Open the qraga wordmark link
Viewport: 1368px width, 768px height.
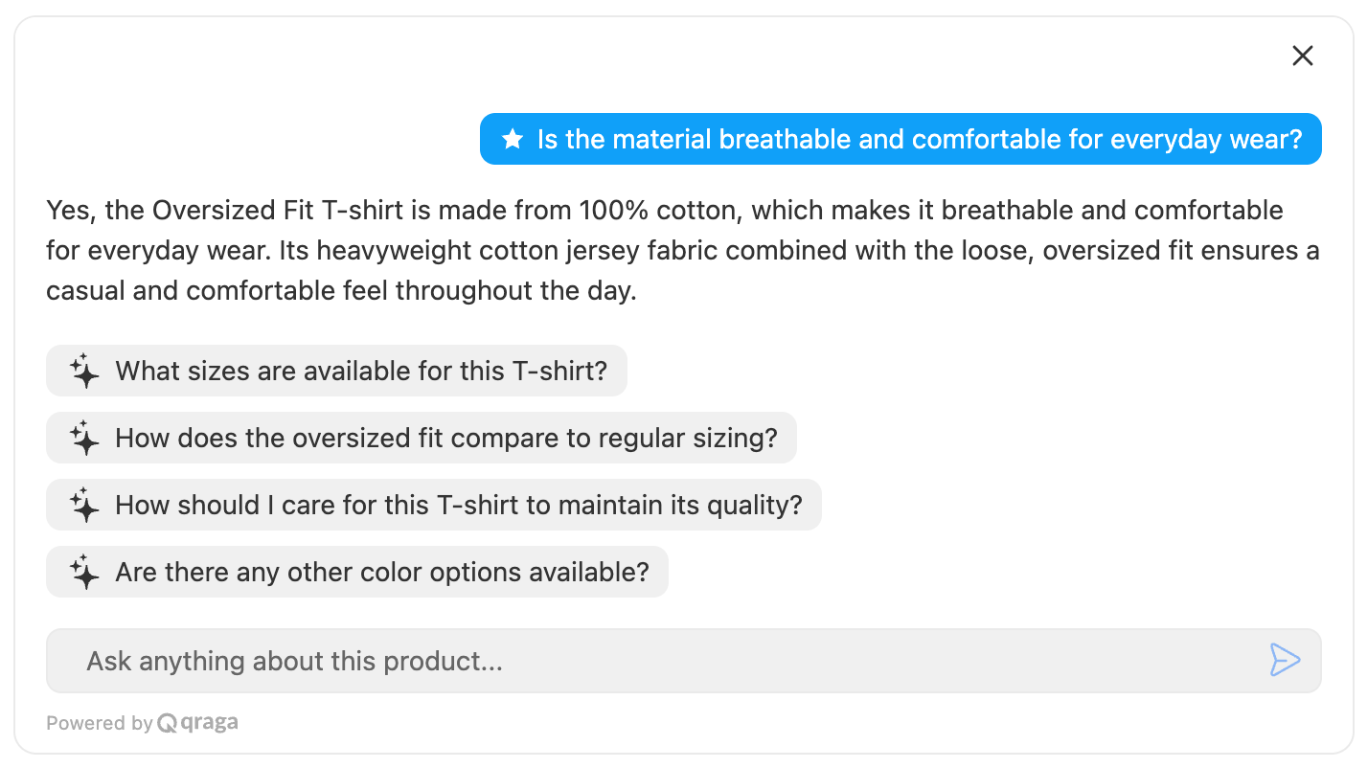[x=209, y=723]
